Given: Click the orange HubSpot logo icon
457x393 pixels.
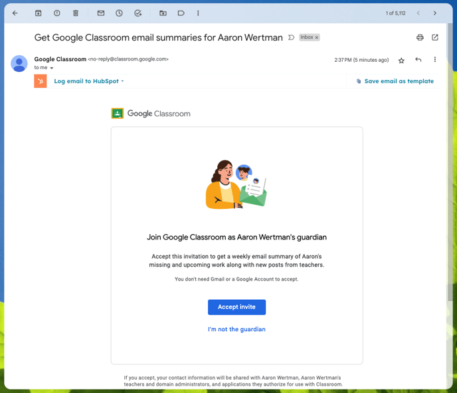Looking at the screenshot, I should coord(41,81).
